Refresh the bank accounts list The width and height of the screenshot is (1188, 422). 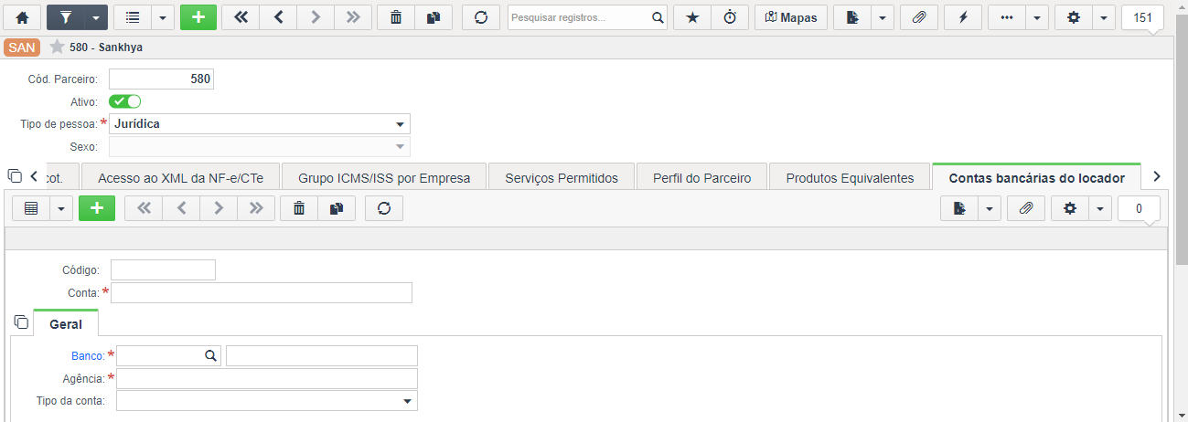[x=383, y=208]
